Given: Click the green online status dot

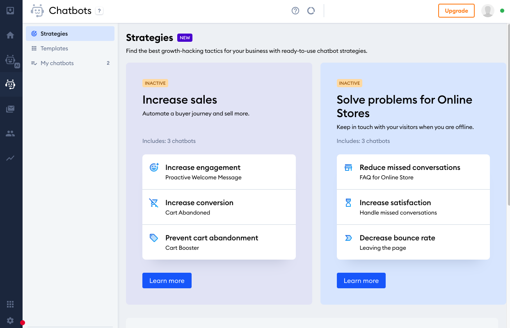Looking at the screenshot, I should click(x=502, y=11).
